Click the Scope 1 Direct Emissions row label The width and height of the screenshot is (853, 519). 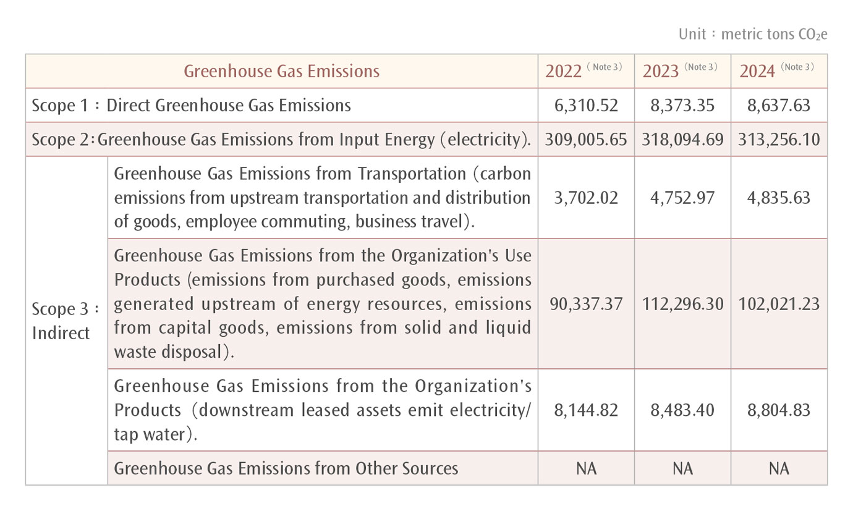(192, 105)
